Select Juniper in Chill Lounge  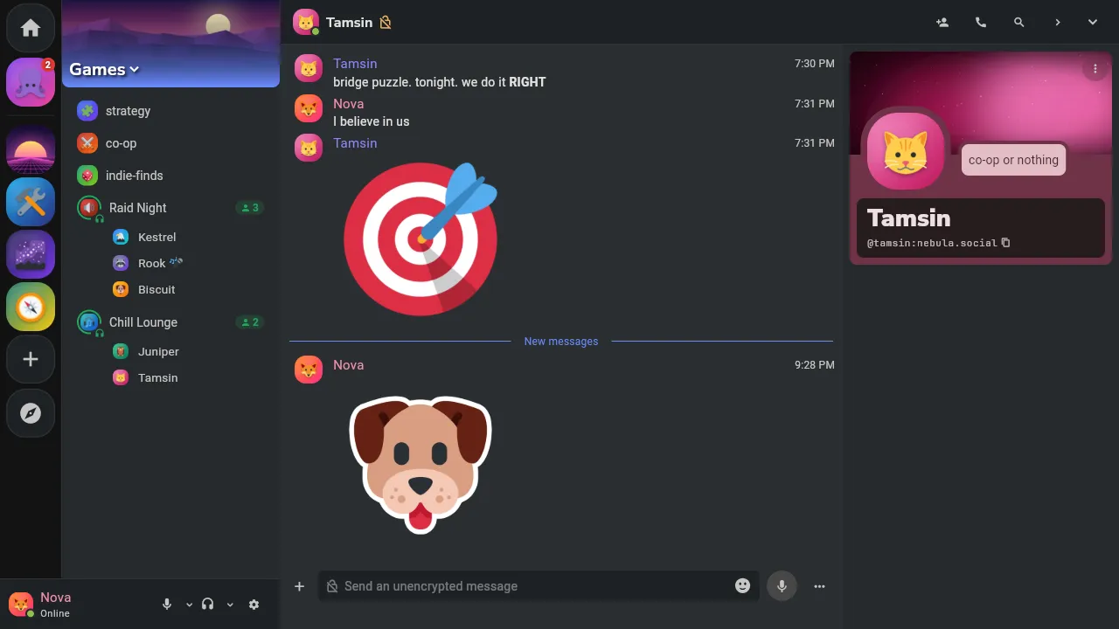[x=189, y=351]
